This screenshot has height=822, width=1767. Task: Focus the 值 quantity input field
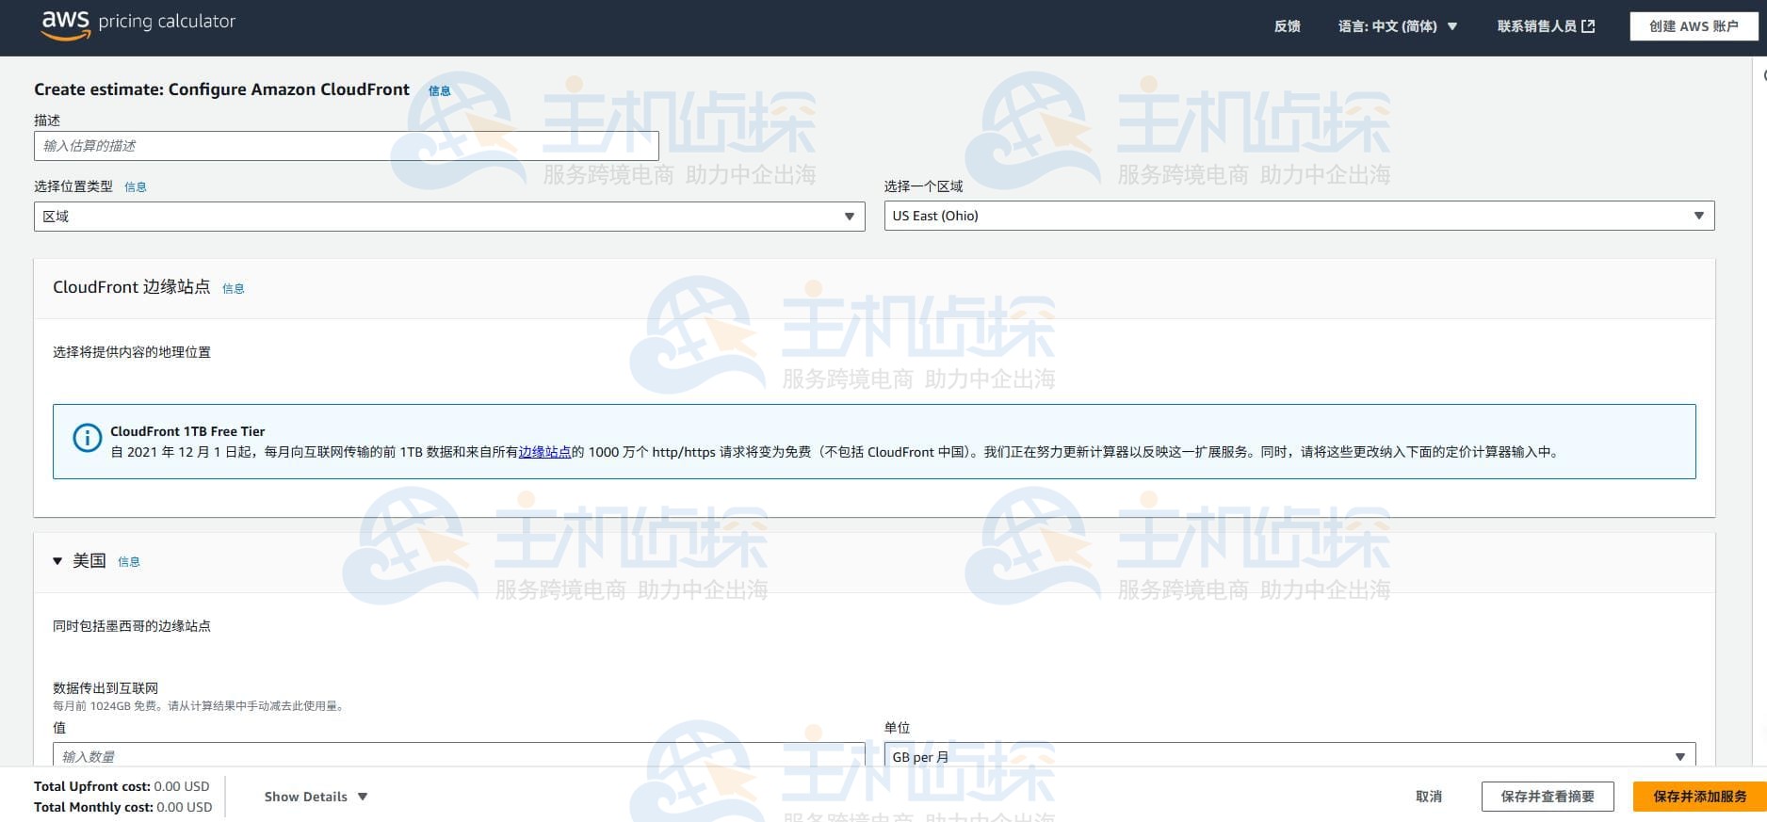[459, 755]
